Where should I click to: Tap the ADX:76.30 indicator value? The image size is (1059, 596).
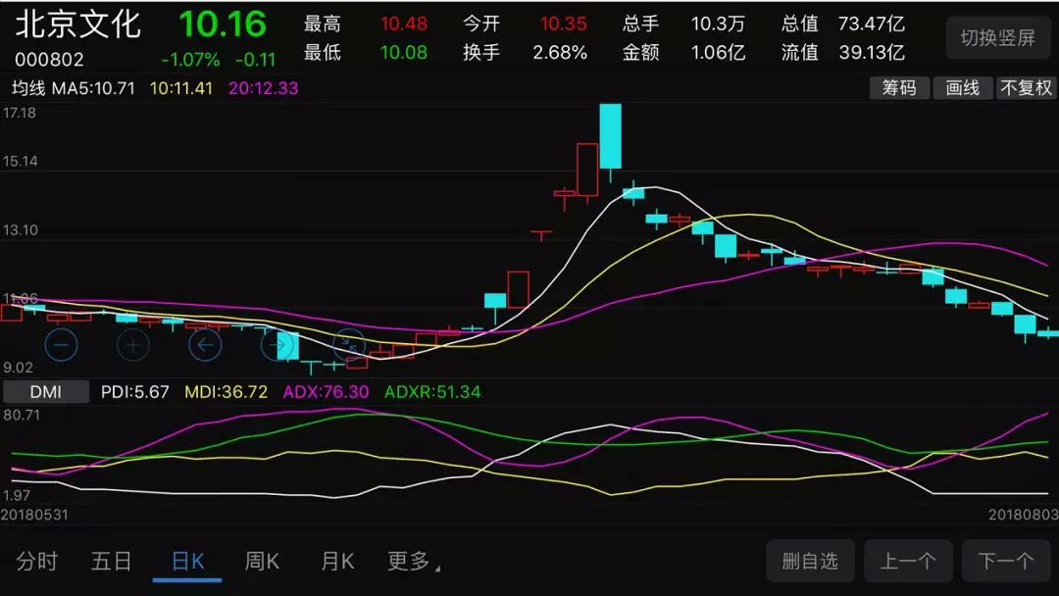(x=327, y=392)
